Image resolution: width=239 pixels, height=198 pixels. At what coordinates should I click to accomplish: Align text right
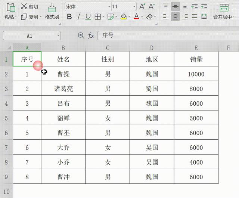[185, 17]
